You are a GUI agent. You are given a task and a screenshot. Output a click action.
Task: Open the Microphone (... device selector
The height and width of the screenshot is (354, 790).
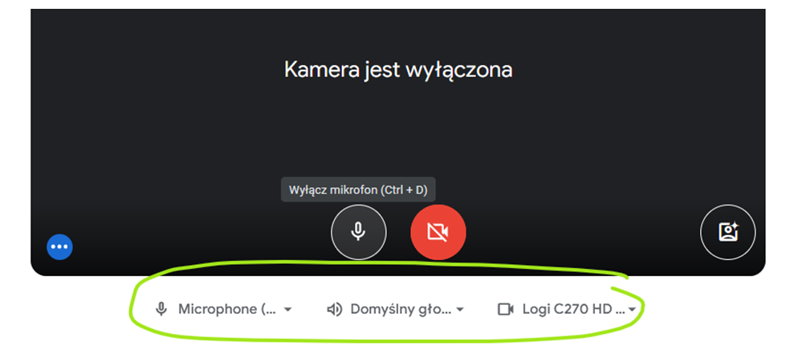click(224, 309)
